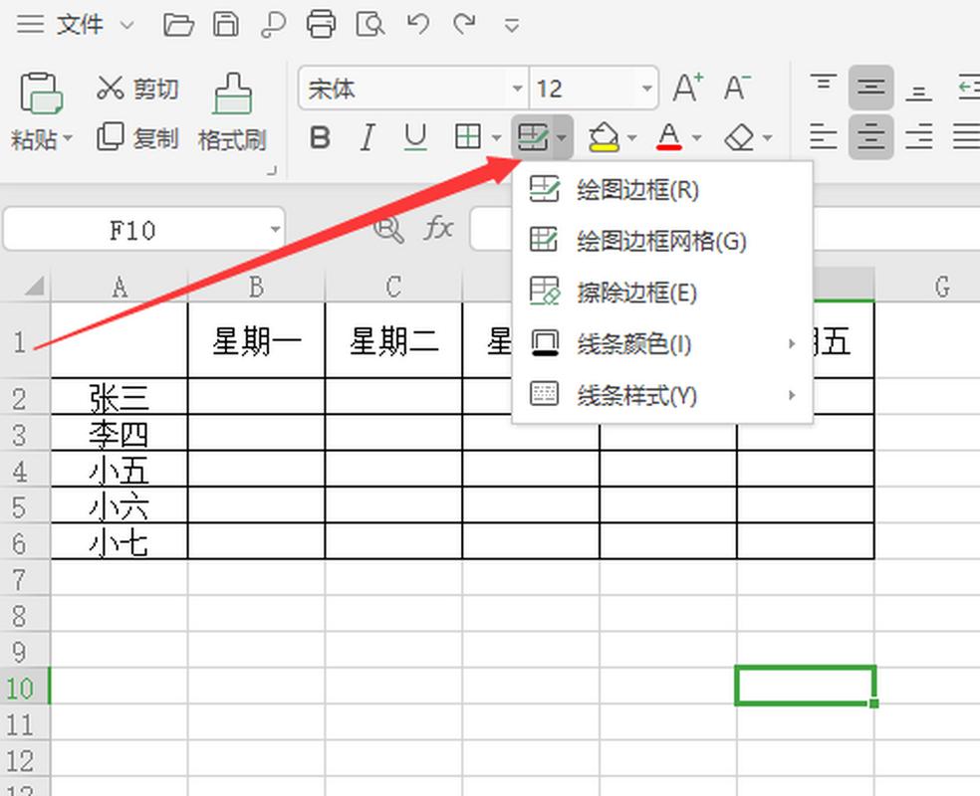Open 线条样式(Y) submenu
The height and width of the screenshot is (796, 980).
point(662,395)
